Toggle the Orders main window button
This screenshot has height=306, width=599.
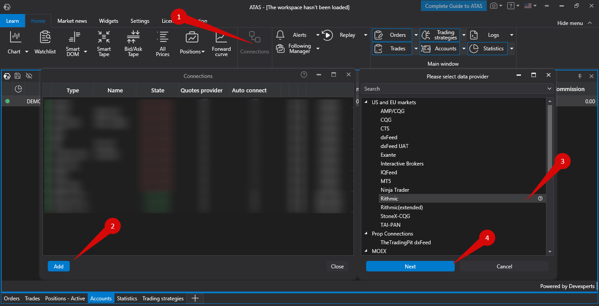[x=392, y=35]
